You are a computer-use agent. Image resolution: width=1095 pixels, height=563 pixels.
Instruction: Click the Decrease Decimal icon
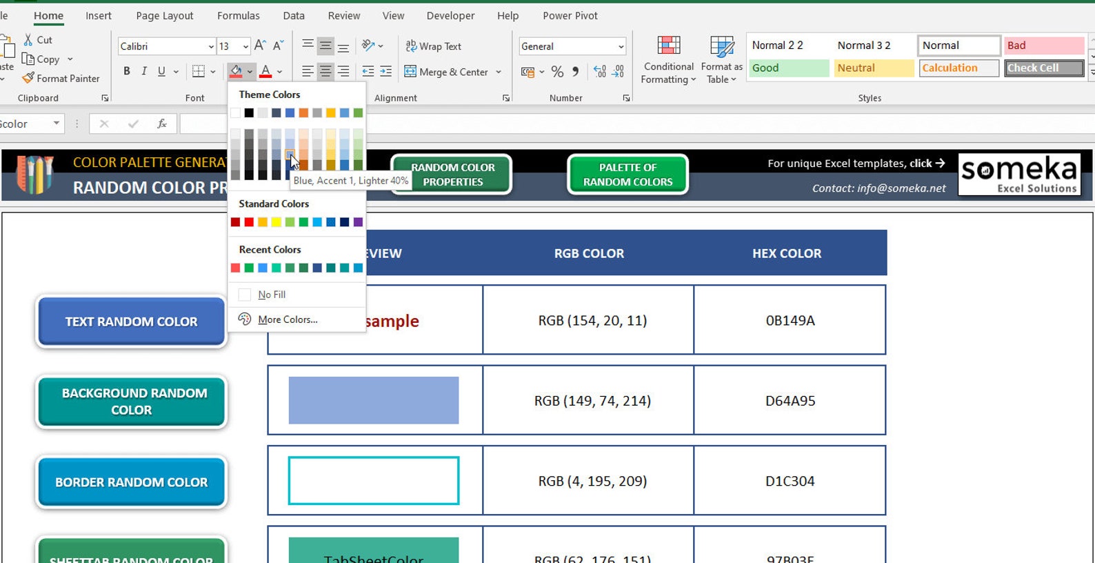point(618,71)
